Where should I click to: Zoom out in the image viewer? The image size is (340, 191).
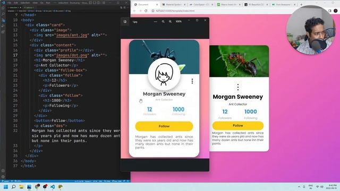[163, 22]
